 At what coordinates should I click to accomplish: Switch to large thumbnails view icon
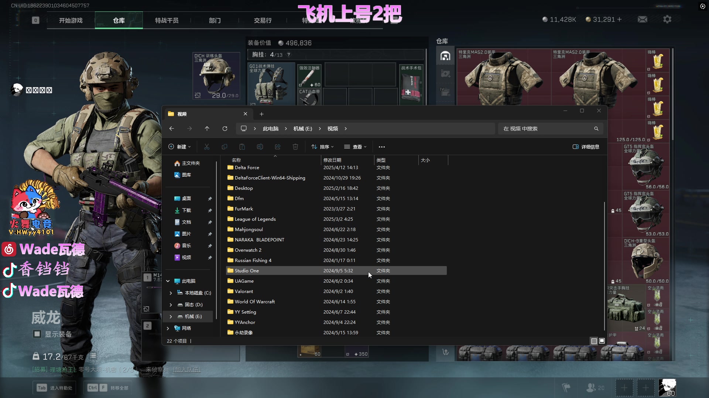point(602,341)
